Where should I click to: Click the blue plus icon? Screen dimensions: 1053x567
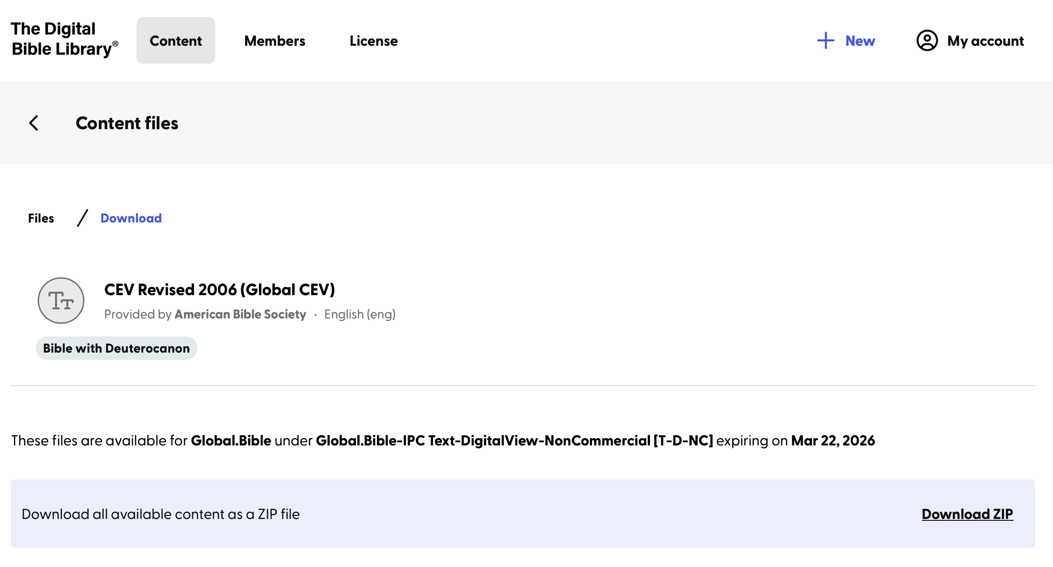coord(825,40)
